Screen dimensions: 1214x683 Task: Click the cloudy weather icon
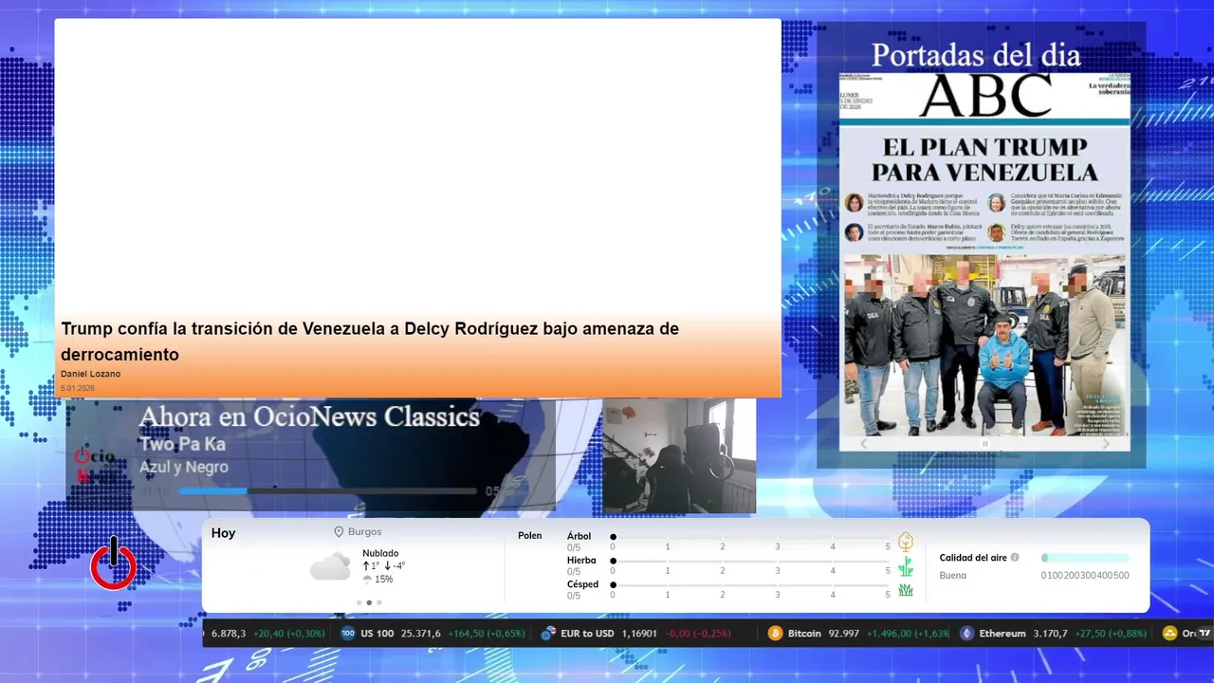pos(330,567)
